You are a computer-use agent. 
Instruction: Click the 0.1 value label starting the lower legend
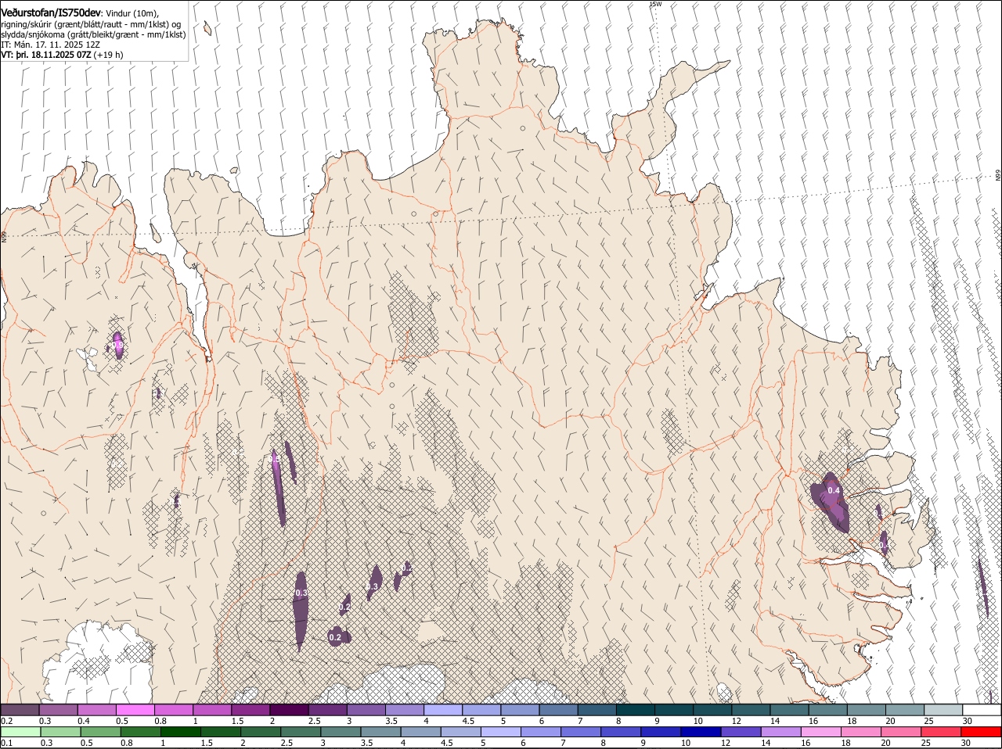point(6,743)
